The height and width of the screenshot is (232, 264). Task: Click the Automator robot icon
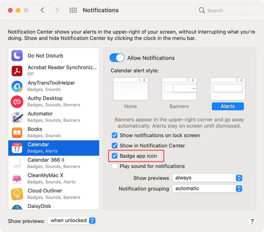coord(17,117)
